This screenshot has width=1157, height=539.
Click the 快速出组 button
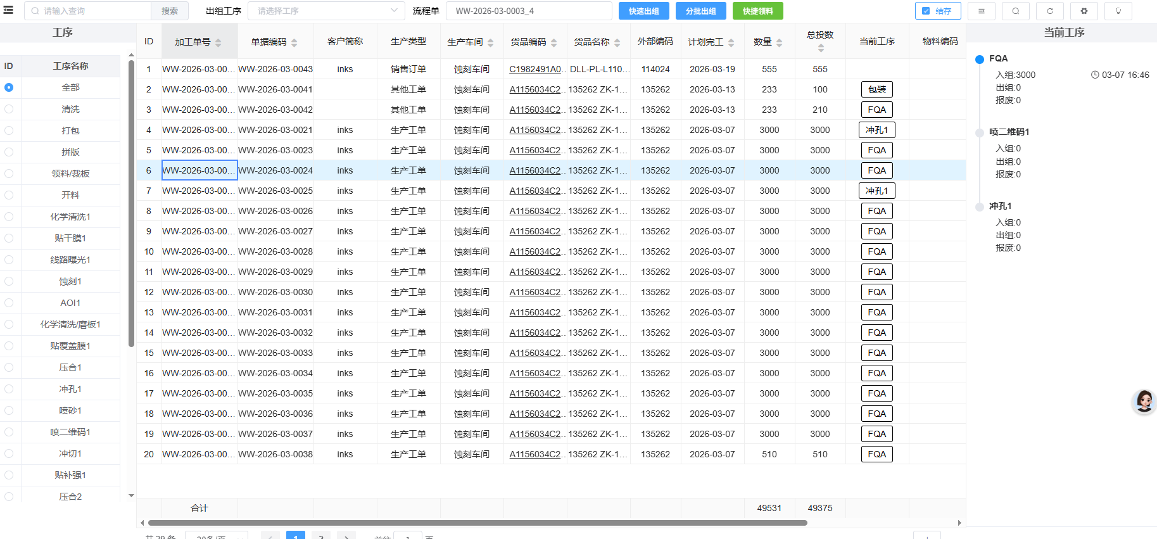tap(643, 11)
